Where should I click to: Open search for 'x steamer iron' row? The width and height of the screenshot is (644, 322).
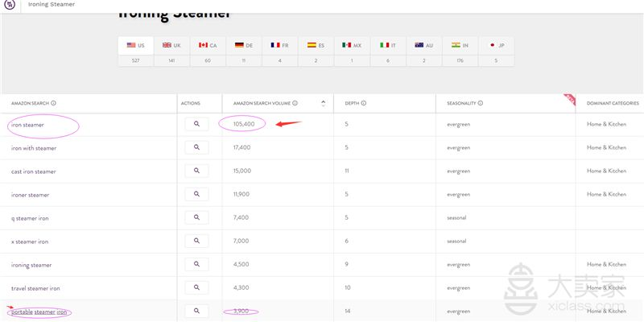coord(196,241)
